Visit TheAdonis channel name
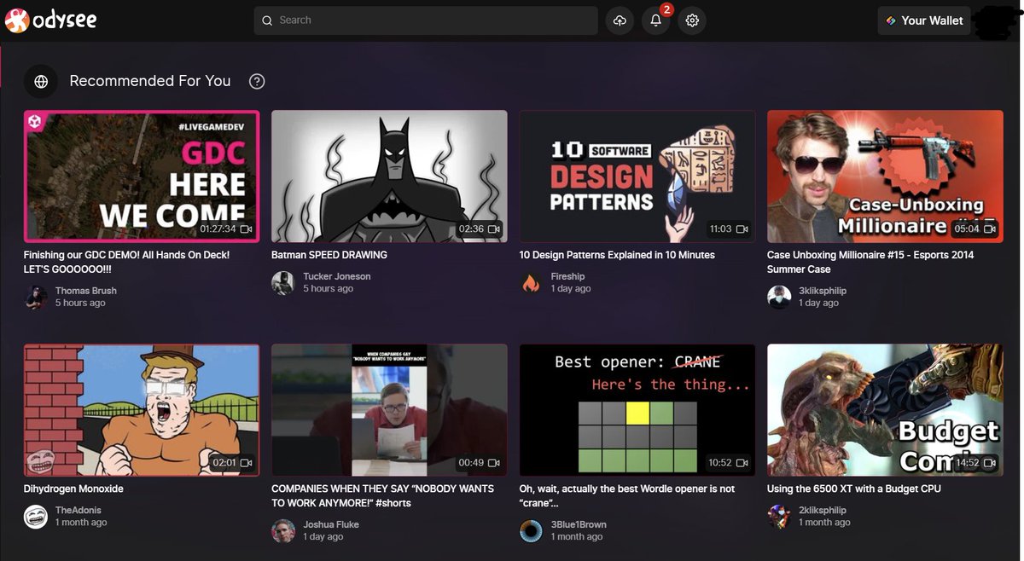1024x561 pixels. click(78, 510)
